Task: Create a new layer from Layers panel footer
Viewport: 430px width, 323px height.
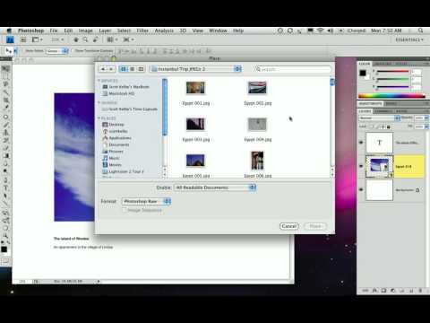Action: (x=411, y=291)
